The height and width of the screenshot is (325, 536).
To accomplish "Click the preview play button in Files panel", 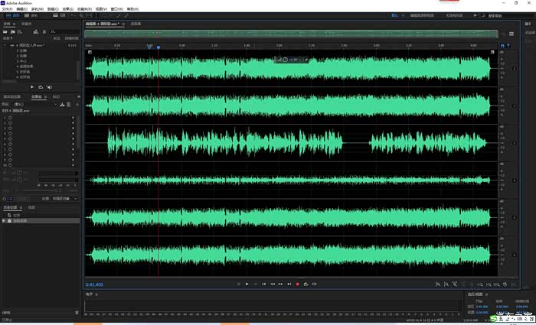I will coord(32,87).
